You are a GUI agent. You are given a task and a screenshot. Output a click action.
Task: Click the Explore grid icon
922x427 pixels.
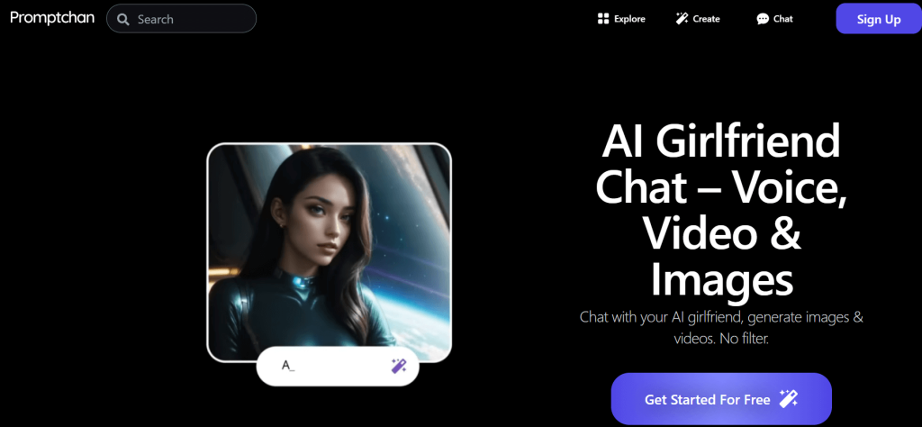pyautogui.click(x=602, y=19)
